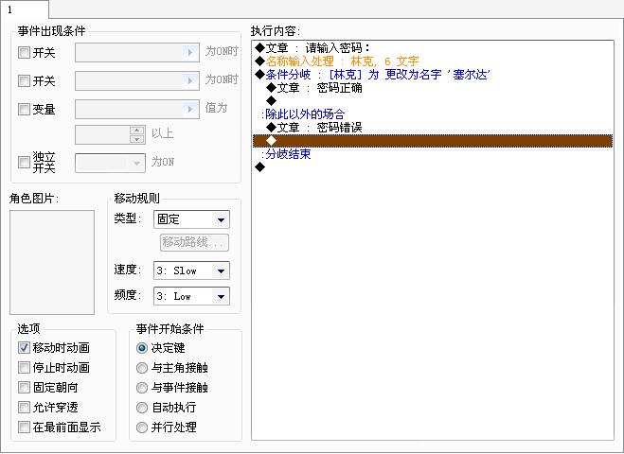Check 在最前面显示 option
Screen dimensions: 624x454
24,428
